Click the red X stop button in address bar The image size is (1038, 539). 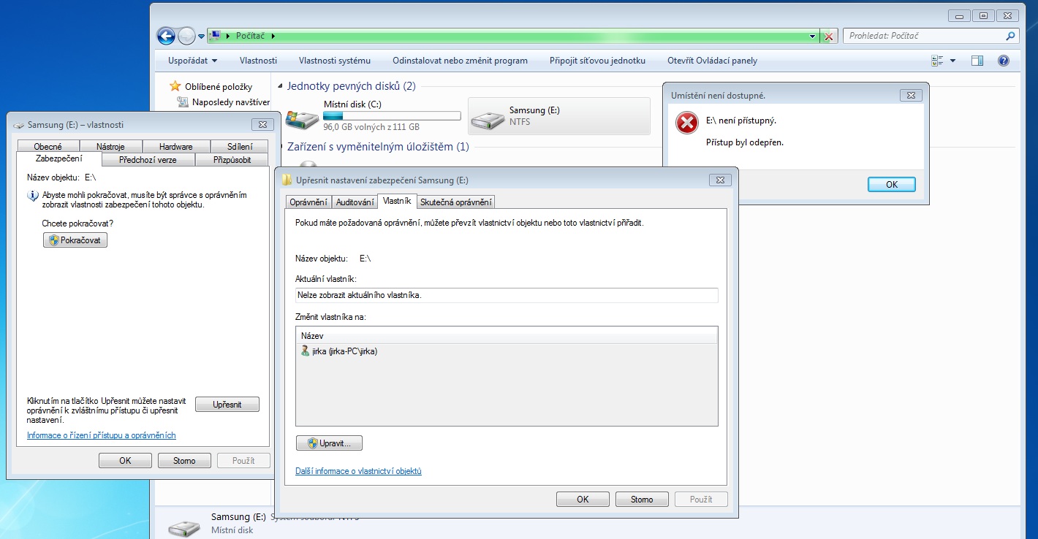click(828, 36)
